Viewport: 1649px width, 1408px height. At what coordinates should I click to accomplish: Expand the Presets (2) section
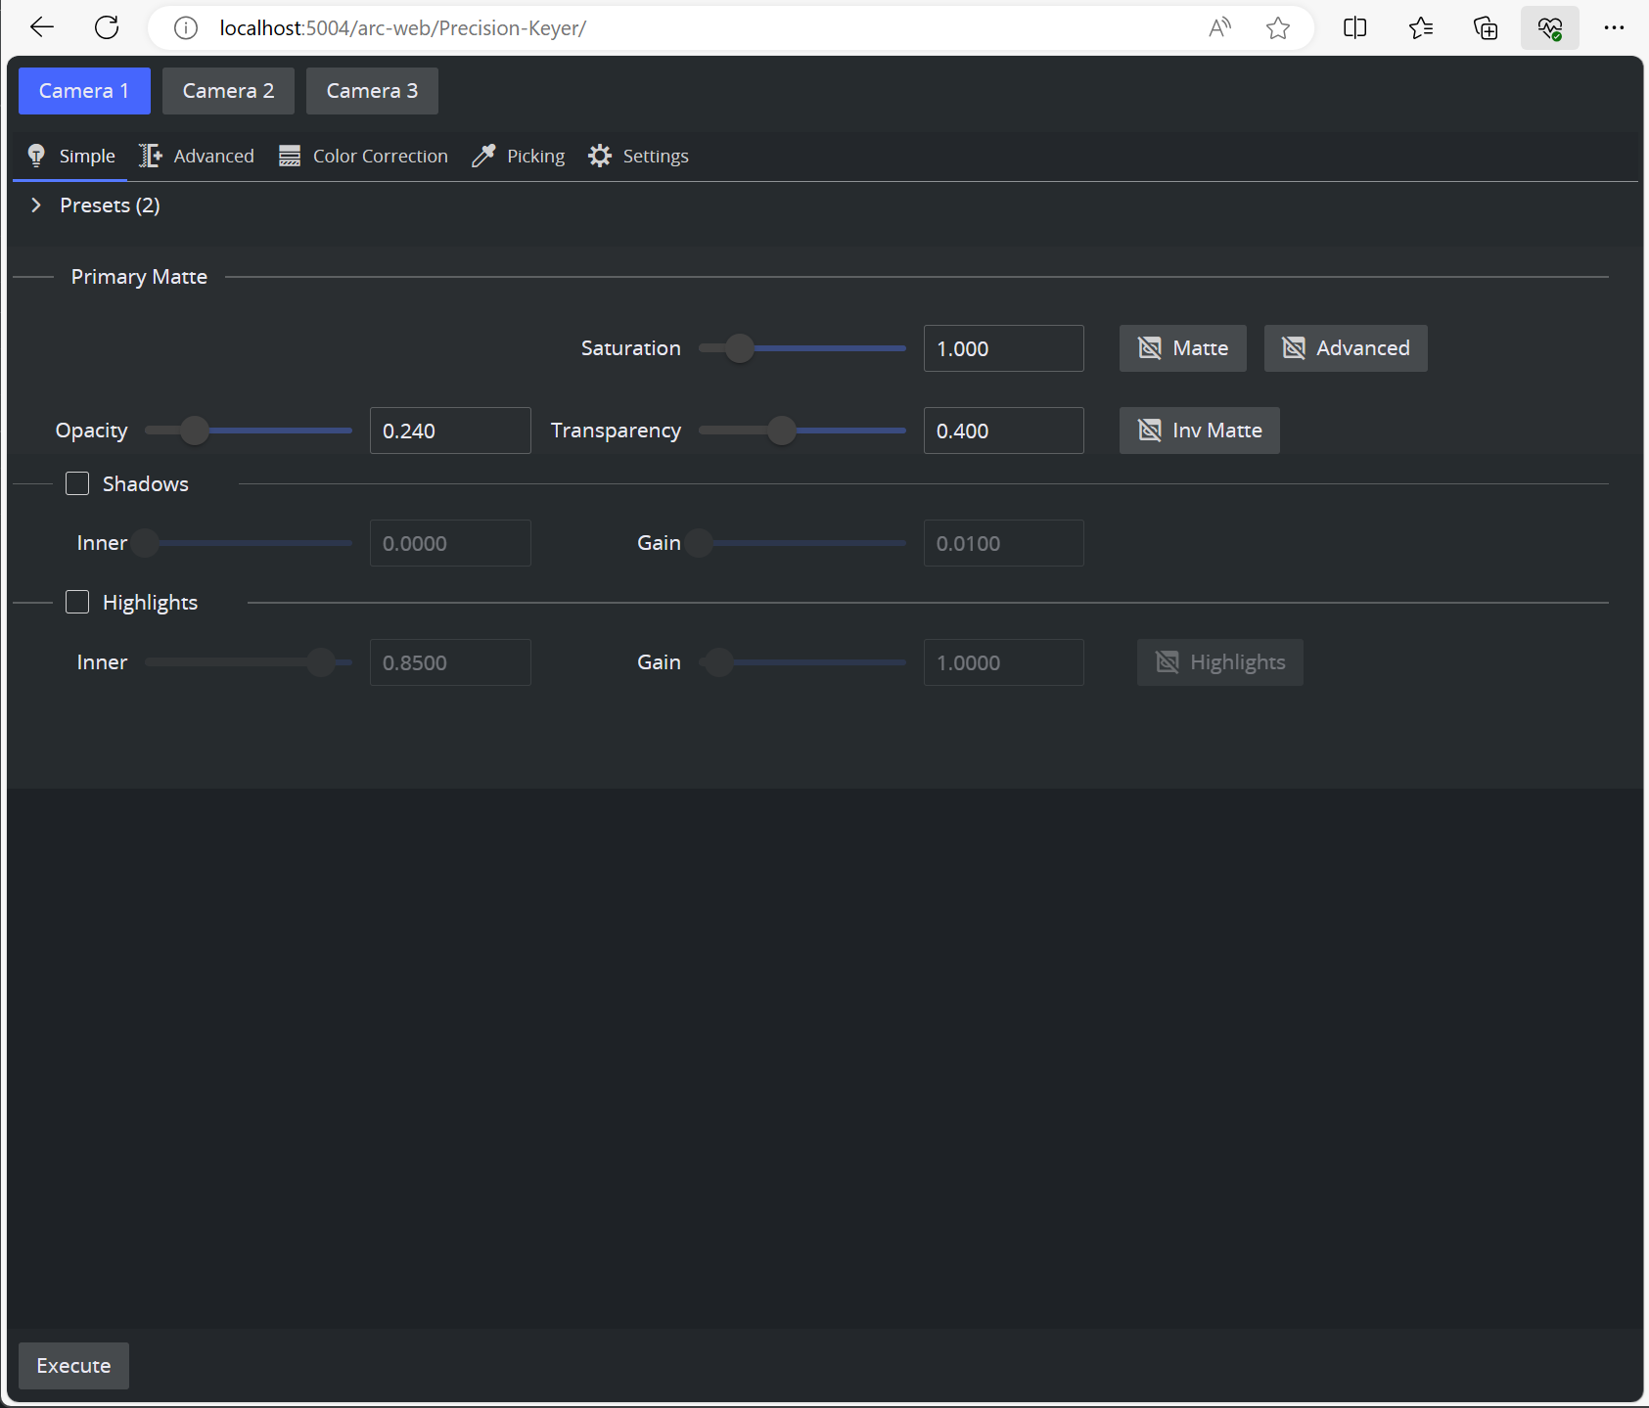pos(36,205)
